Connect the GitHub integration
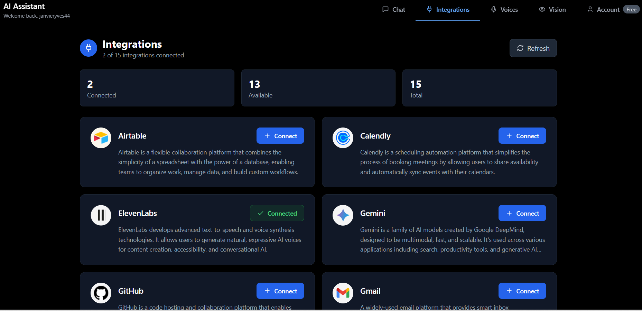Viewport: 642px width, 311px height. [x=280, y=291]
